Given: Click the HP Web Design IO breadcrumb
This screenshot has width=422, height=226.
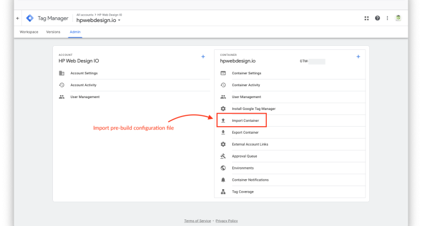Looking at the screenshot, I should pos(109,15).
